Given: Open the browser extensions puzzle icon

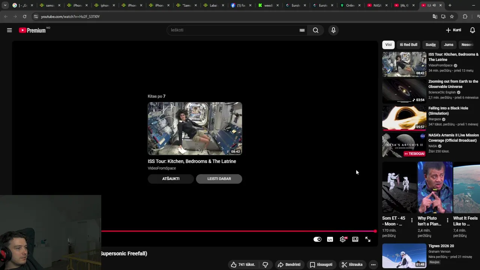Looking at the screenshot, I should click(x=465, y=16).
